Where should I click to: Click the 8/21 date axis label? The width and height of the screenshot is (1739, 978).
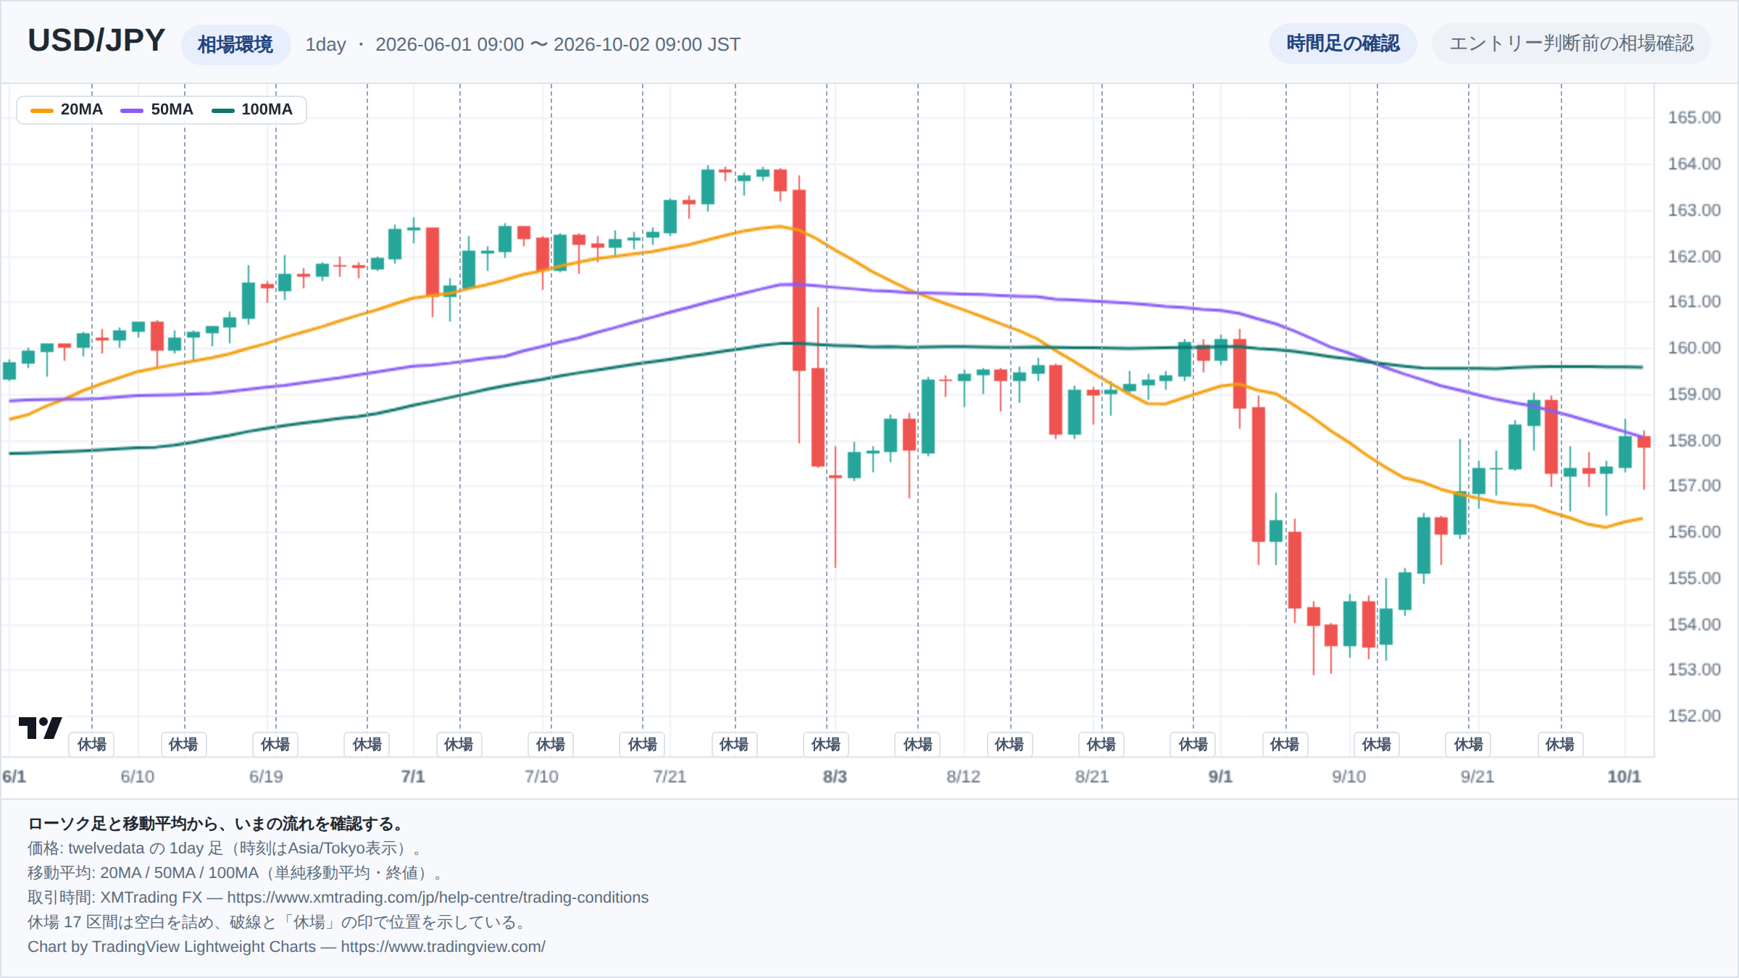tap(1092, 777)
